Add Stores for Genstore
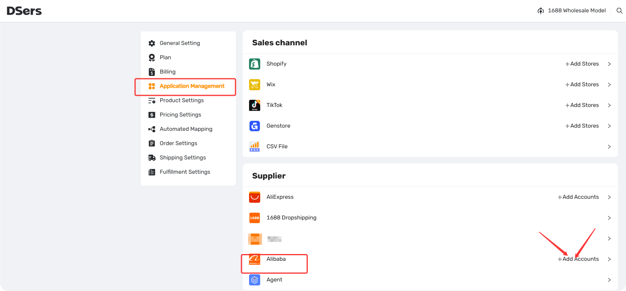 click(582, 126)
